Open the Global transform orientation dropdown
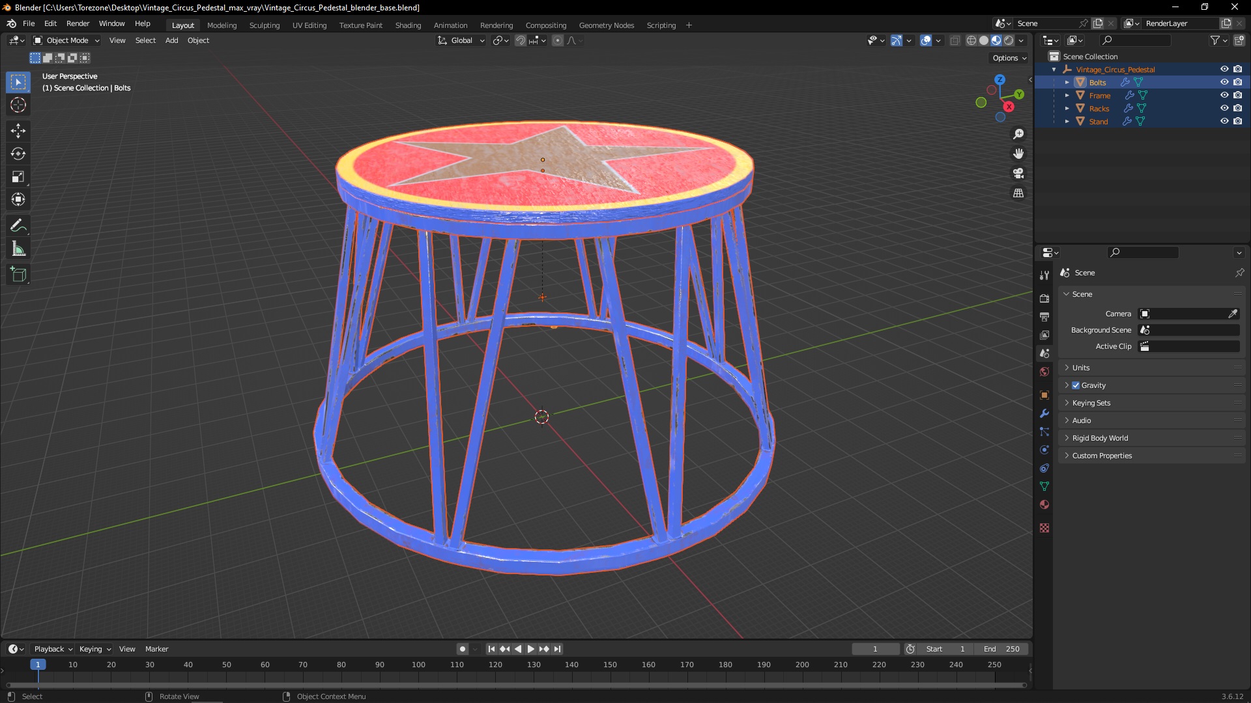Screen dimensions: 1251x703 click(x=461, y=40)
